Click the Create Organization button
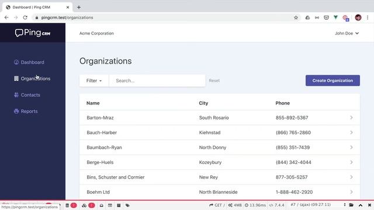The height and width of the screenshot is (210, 374). pos(333,80)
